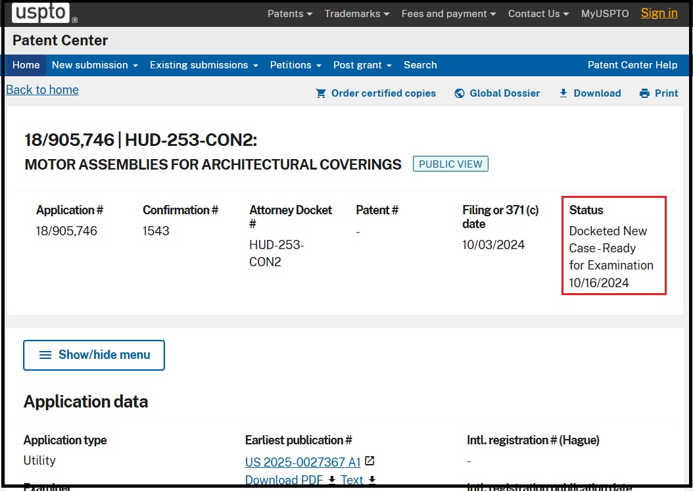Expand the Contact Us menu

pyautogui.click(x=538, y=14)
